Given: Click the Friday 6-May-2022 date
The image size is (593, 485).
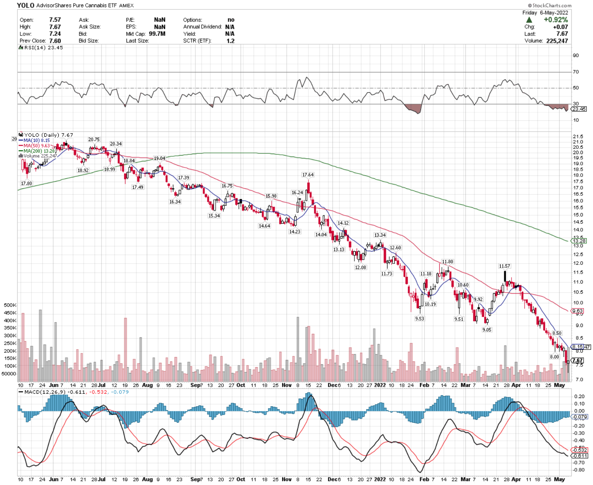Looking at the screenshot, I should [x=545, y=13].
